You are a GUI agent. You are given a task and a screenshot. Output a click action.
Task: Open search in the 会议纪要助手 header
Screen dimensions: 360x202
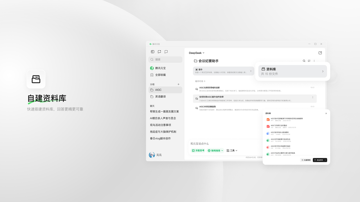pyautogui.click(x=304, y=61)
